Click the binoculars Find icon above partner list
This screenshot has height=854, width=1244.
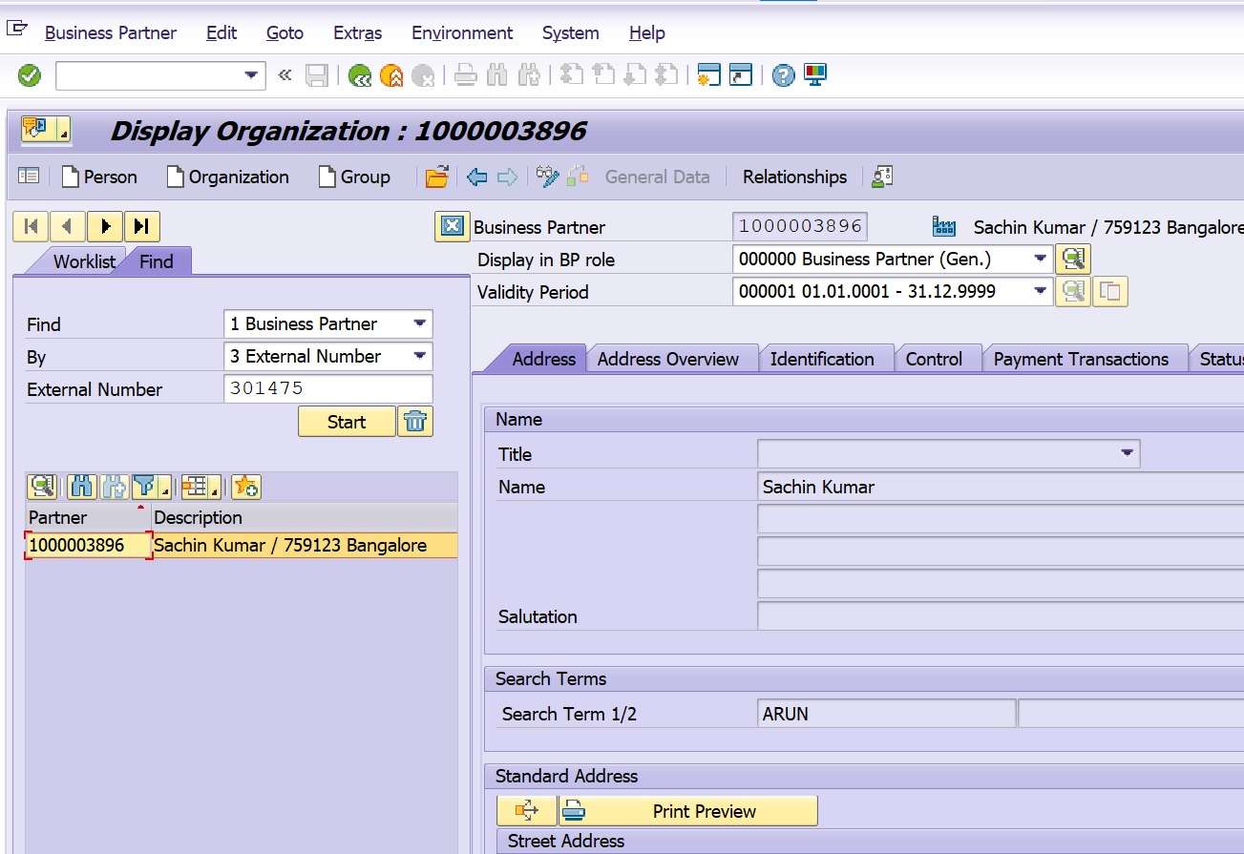coord(81,487)
